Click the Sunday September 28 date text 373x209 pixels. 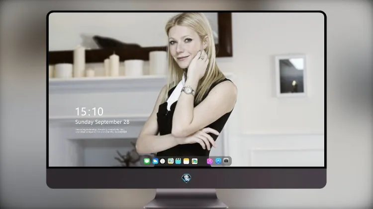[x=102, y=122]
